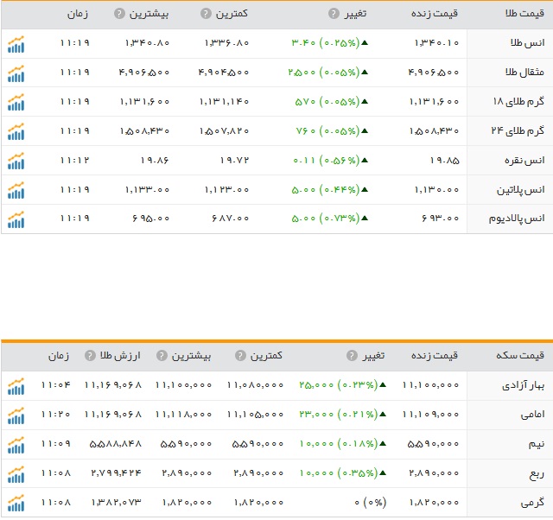The width and height of the screenshot is (553, 520).
Task: Open chart icon for امامی coin row
Action: (x=16, y=415)
